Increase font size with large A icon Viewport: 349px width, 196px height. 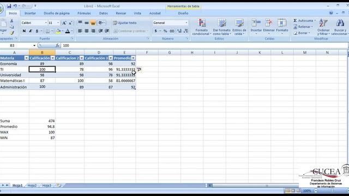64,23
